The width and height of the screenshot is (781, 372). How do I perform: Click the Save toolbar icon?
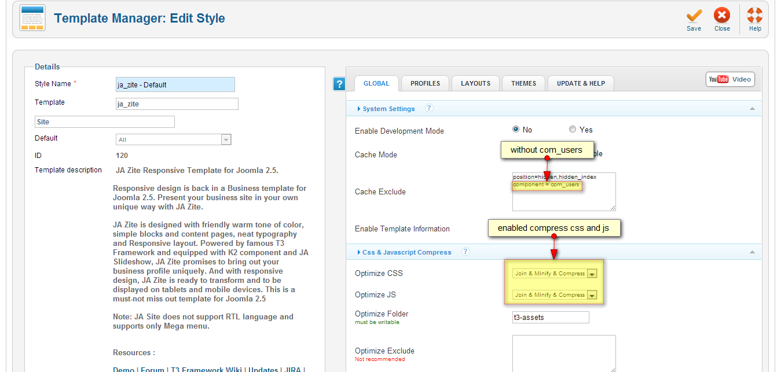coord(694,20)
